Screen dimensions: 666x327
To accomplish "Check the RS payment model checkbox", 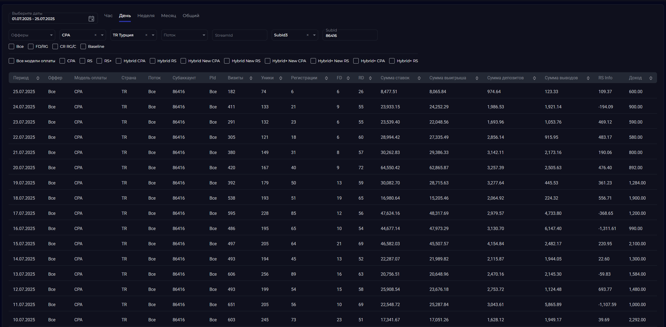I will pyautogui.click(x=82, y=61).
